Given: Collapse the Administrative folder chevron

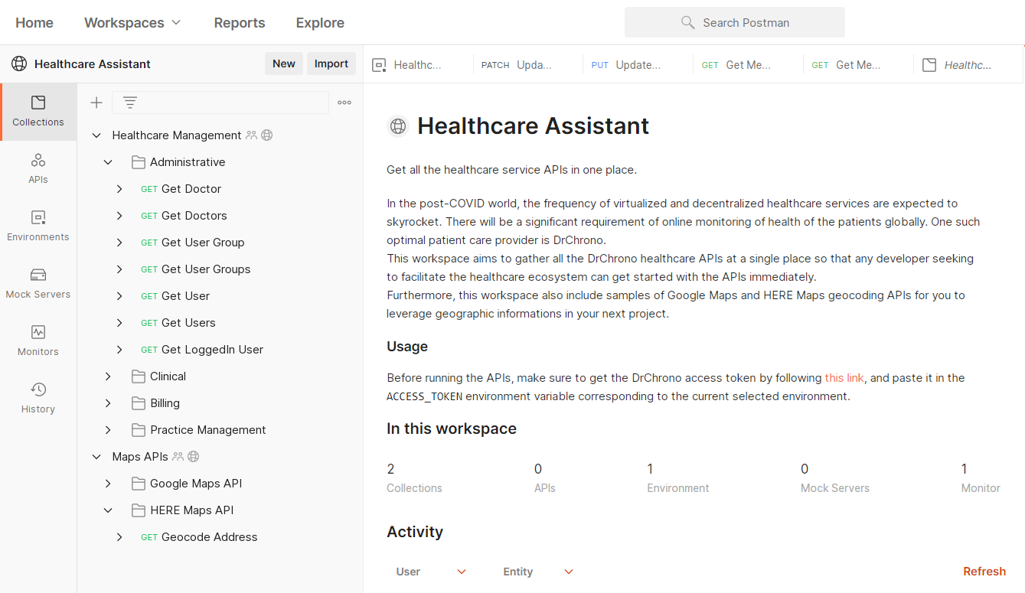Looking at the screenshot, I should pos(108,162).
